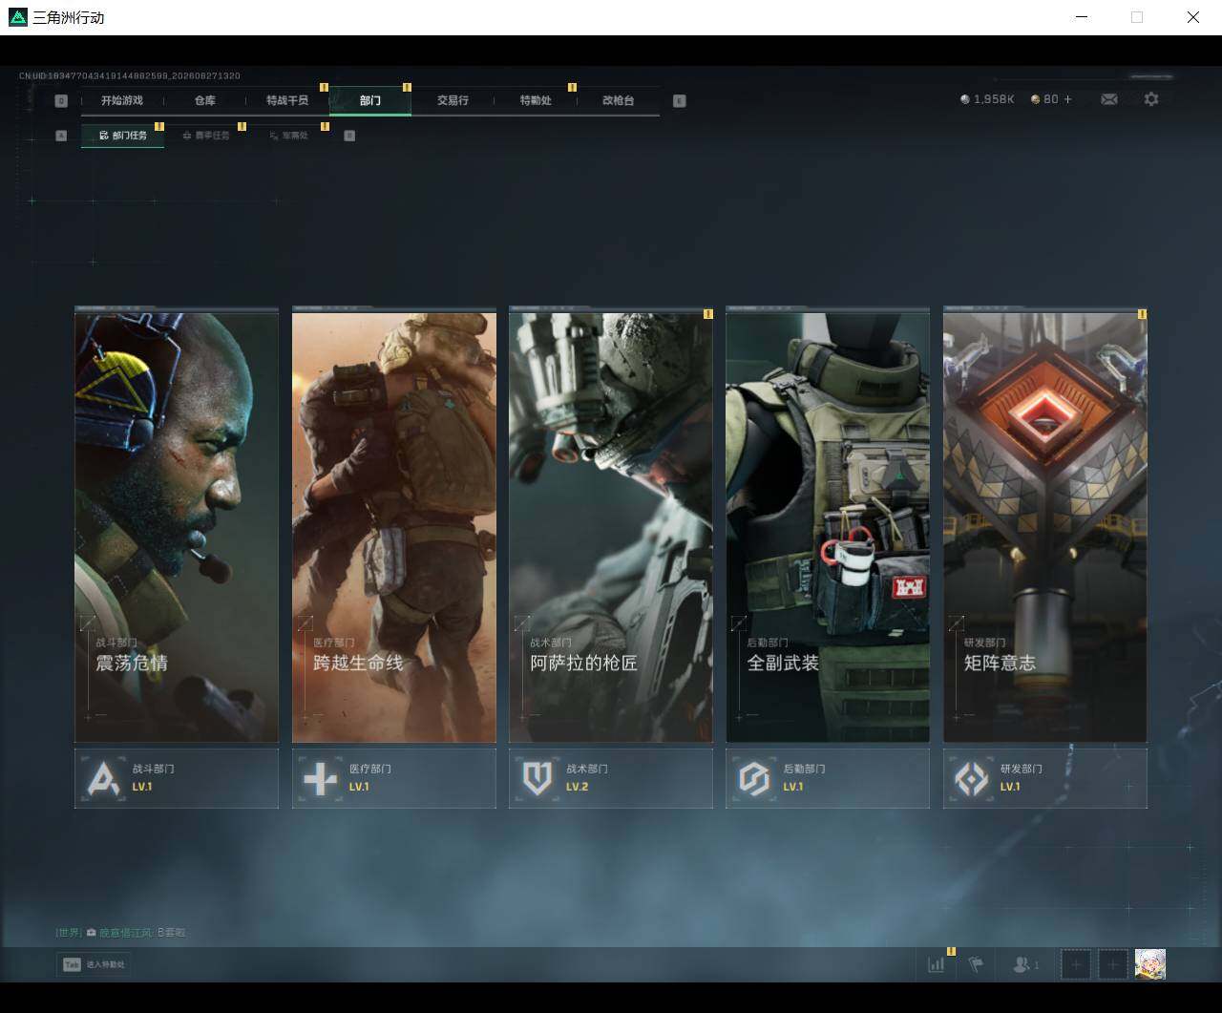Click the Q previous-tab key icon

tap(61, 101)
